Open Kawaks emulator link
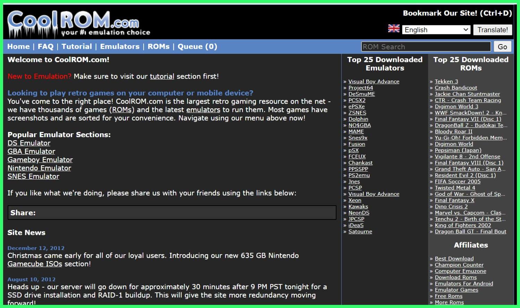The image size is (520, 308). click(358, 207)
